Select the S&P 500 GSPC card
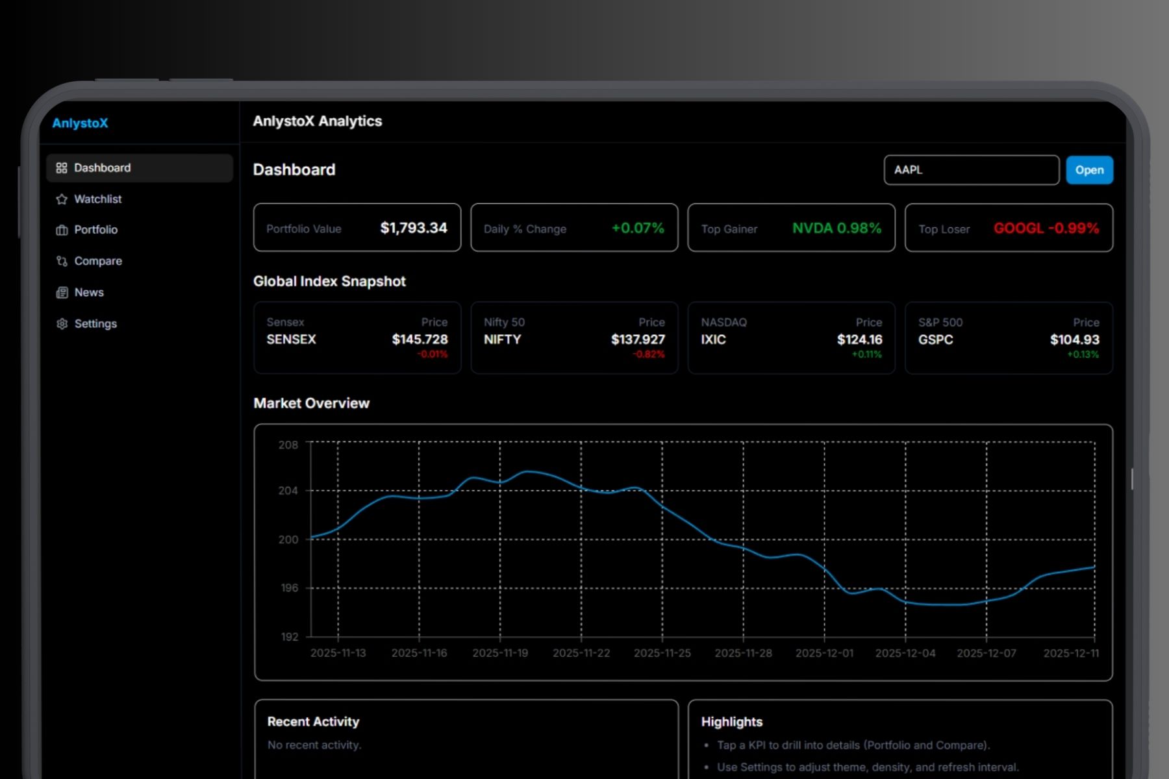The height and width of the screenshot is (779, 1169). tap(1008, 338)
